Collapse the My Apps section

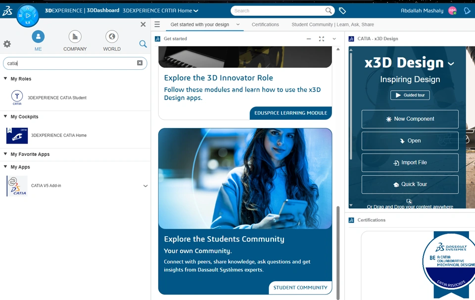point(5,167)
